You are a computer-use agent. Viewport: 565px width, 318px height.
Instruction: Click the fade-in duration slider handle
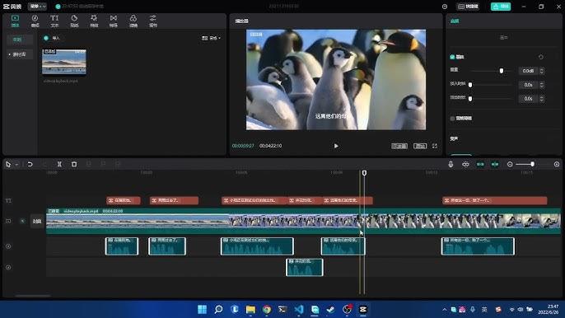pyautogui.click(x=470, y=85)
